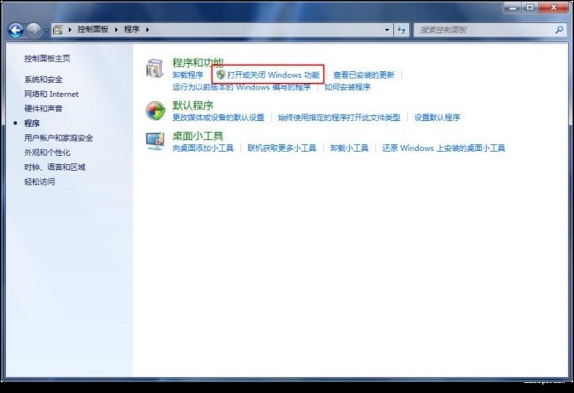Image resolution: width=574 pixels, height=393 pixels.
Task: Open the 默认程序 heading
Action: coord(193,106)
